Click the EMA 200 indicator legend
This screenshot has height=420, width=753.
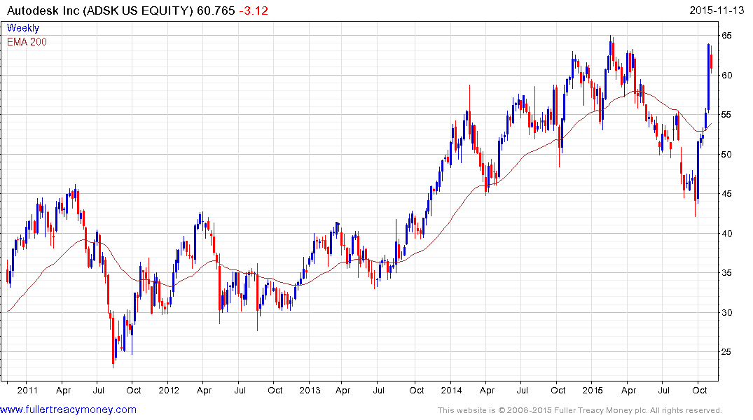pos(27,42)
